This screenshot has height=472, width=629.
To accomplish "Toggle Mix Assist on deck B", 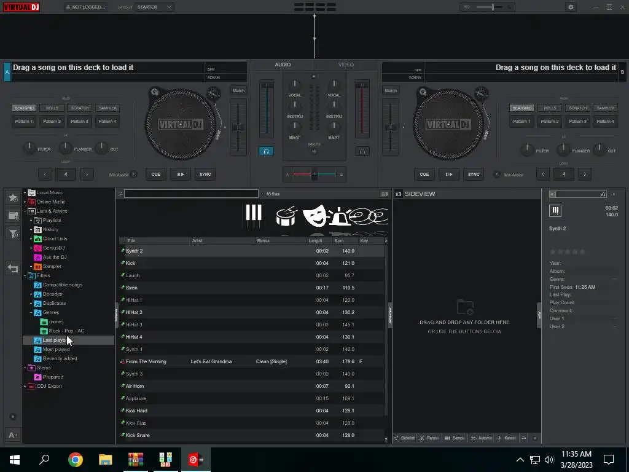I will click(x=497, y=174).
